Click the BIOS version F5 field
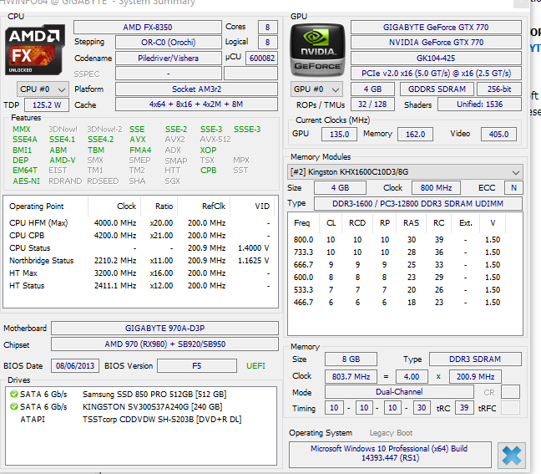The image size is (541, 474). pos(197,366)
